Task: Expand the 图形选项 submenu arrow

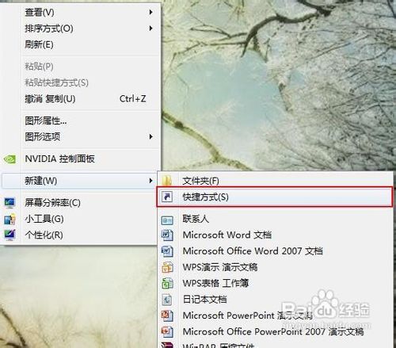Action: point(150,136)
